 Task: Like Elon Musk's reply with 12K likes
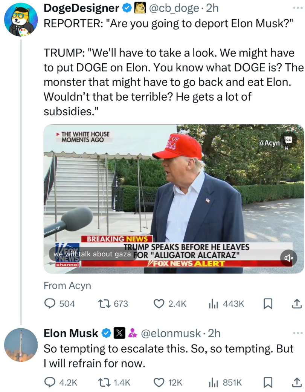168,382
